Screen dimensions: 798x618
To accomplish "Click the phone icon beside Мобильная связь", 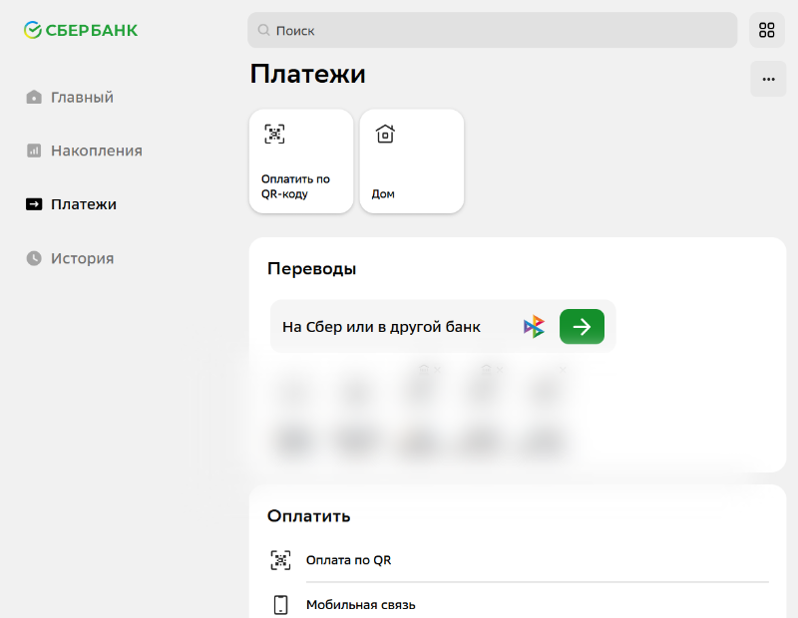I will coord(281,605).
